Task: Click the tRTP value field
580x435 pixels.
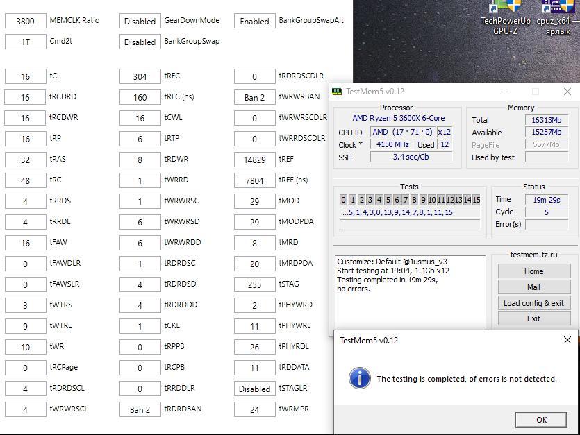Action: (x=140, y=139)
